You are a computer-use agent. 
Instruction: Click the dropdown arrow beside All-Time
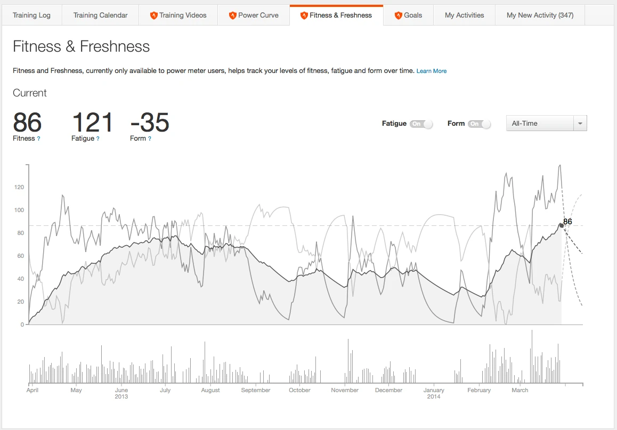[x=580, y=124]
